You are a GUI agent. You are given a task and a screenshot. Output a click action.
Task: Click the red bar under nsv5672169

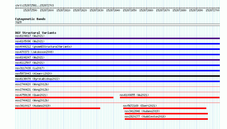(x=165, y=108)
